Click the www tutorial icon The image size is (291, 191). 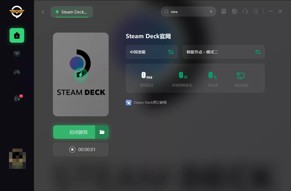coord(129,103)
